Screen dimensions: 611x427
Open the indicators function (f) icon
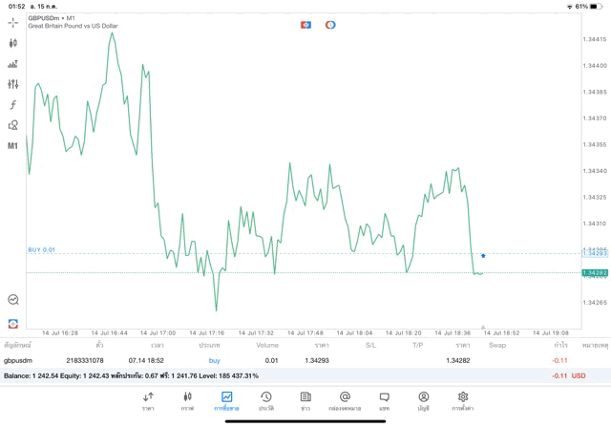(x=13, y=104)
